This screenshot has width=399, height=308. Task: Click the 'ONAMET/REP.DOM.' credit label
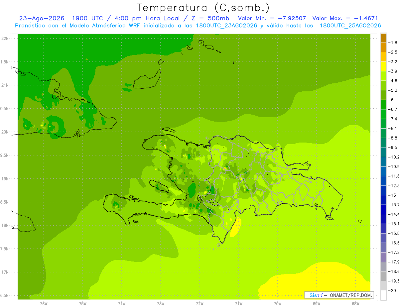click(350, 295)
